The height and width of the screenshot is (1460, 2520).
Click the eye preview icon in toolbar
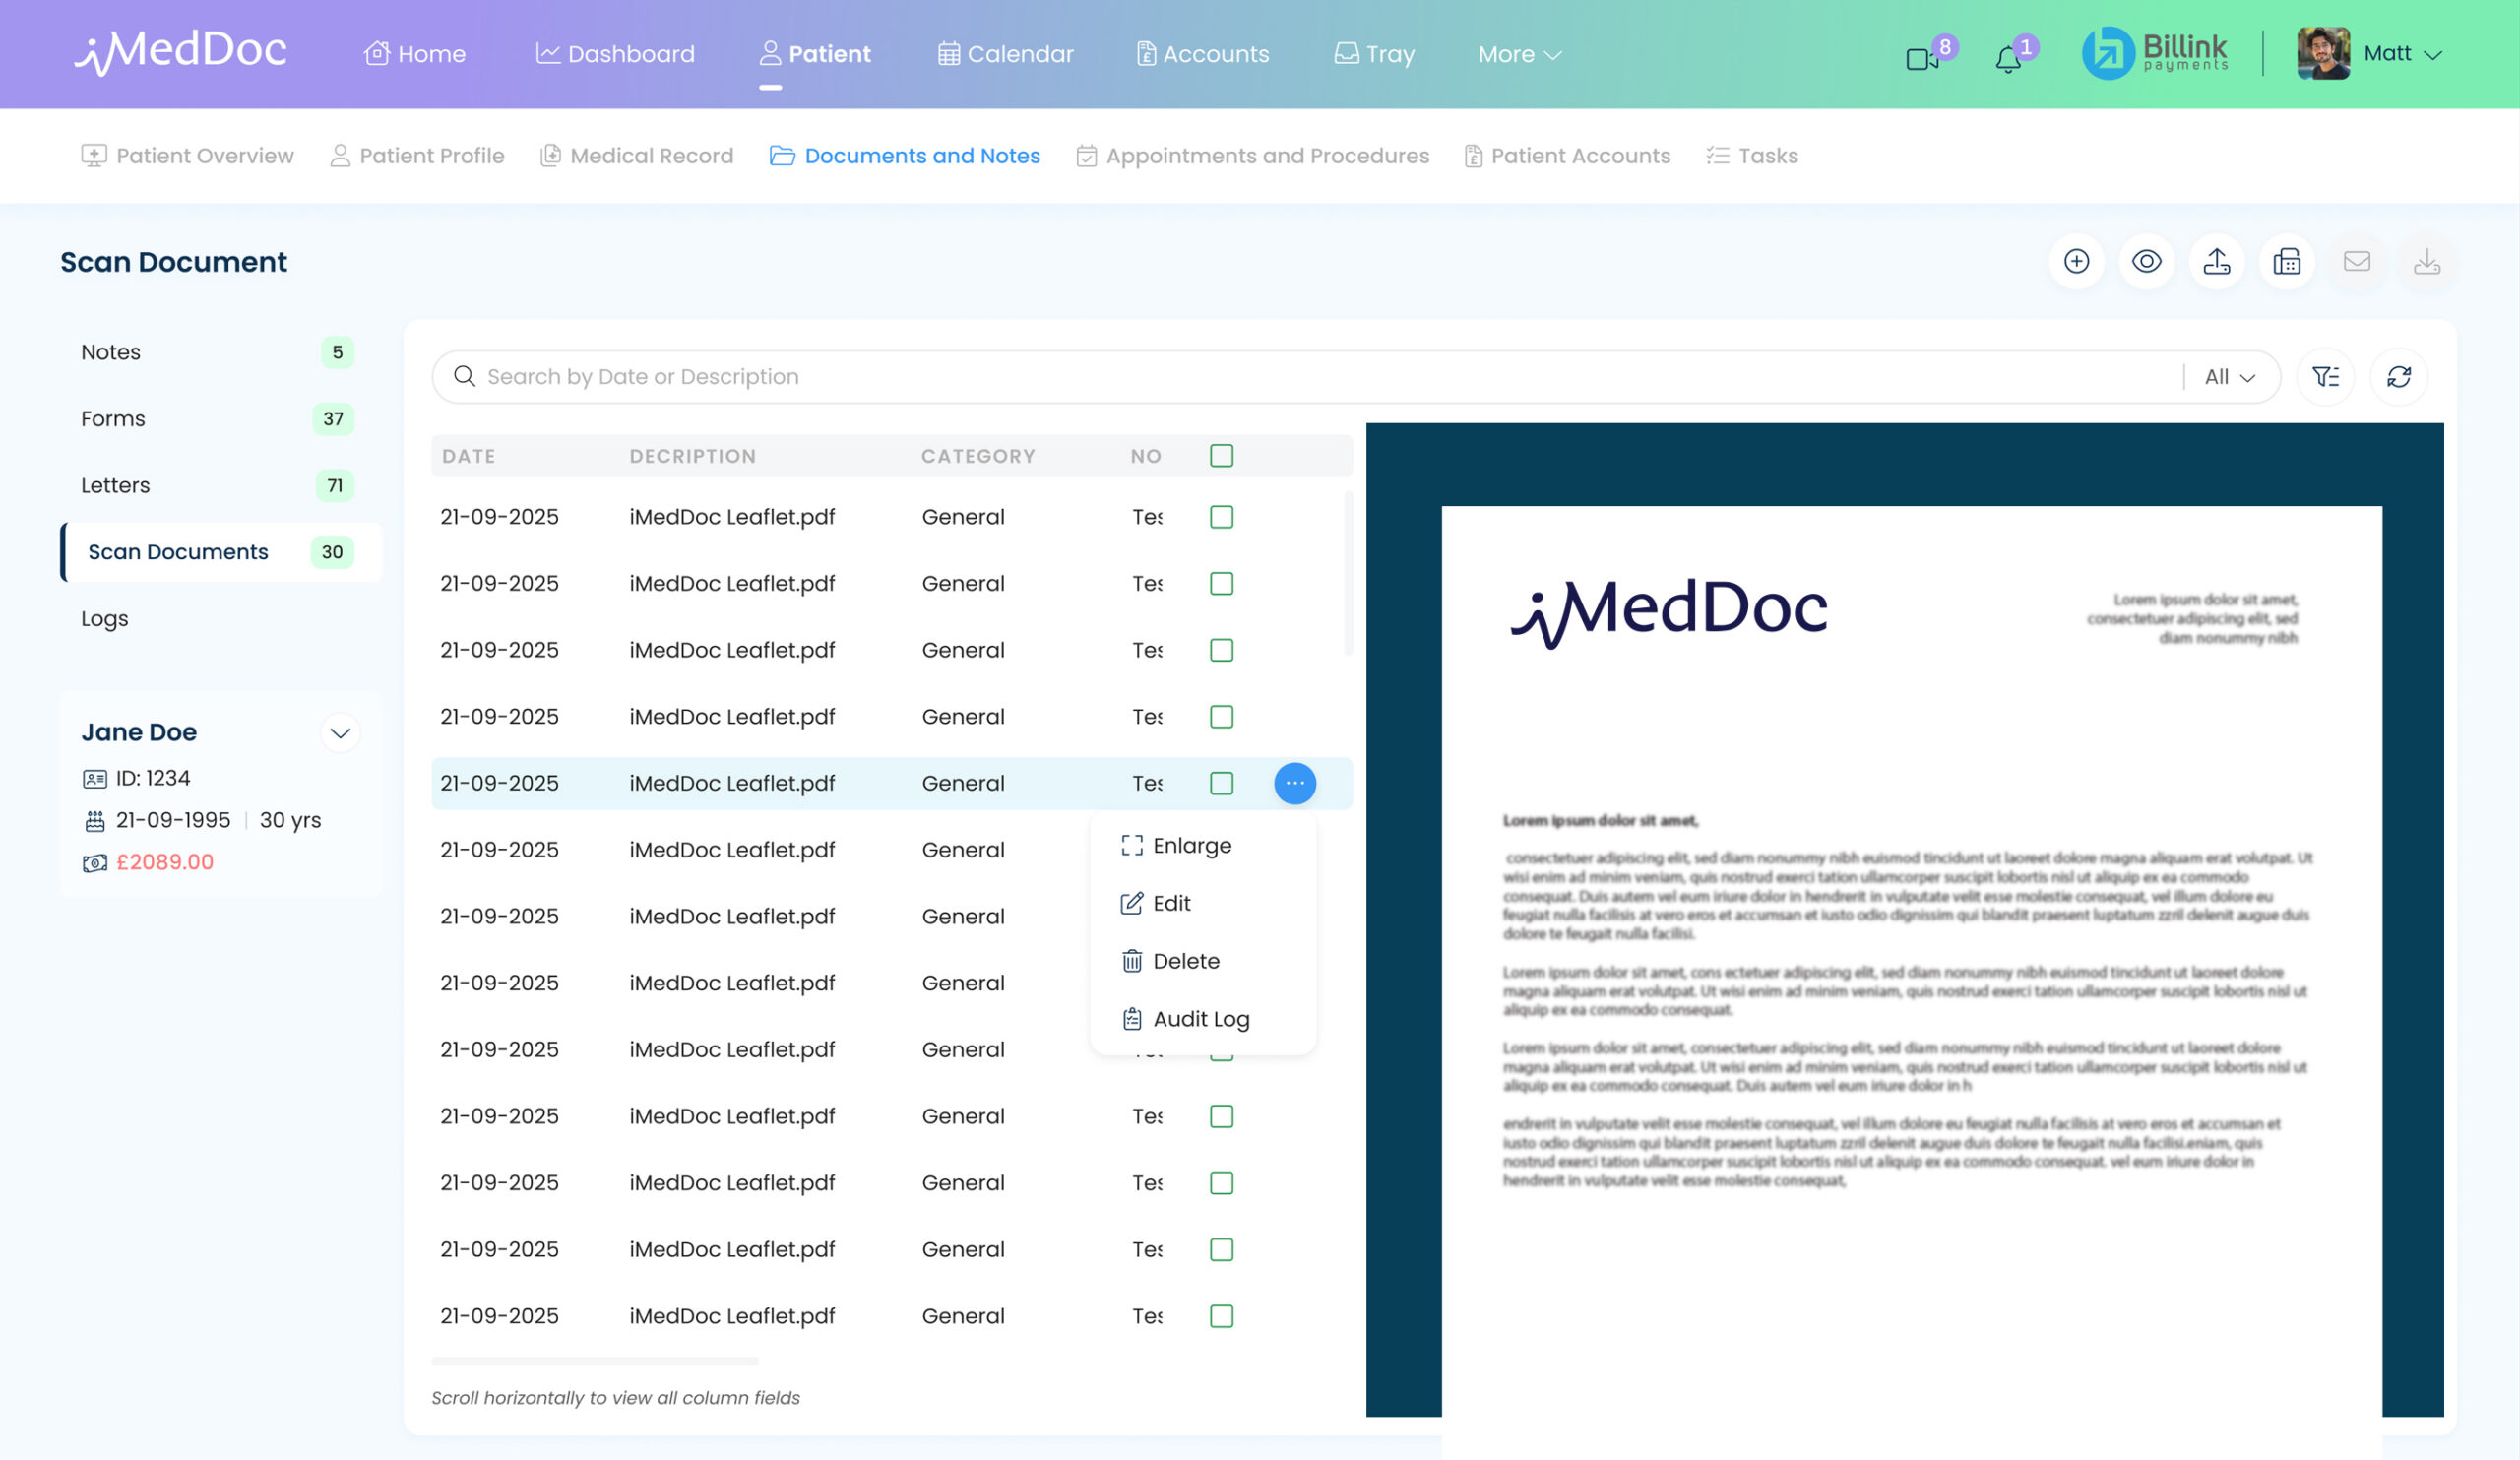point(2146,262)
